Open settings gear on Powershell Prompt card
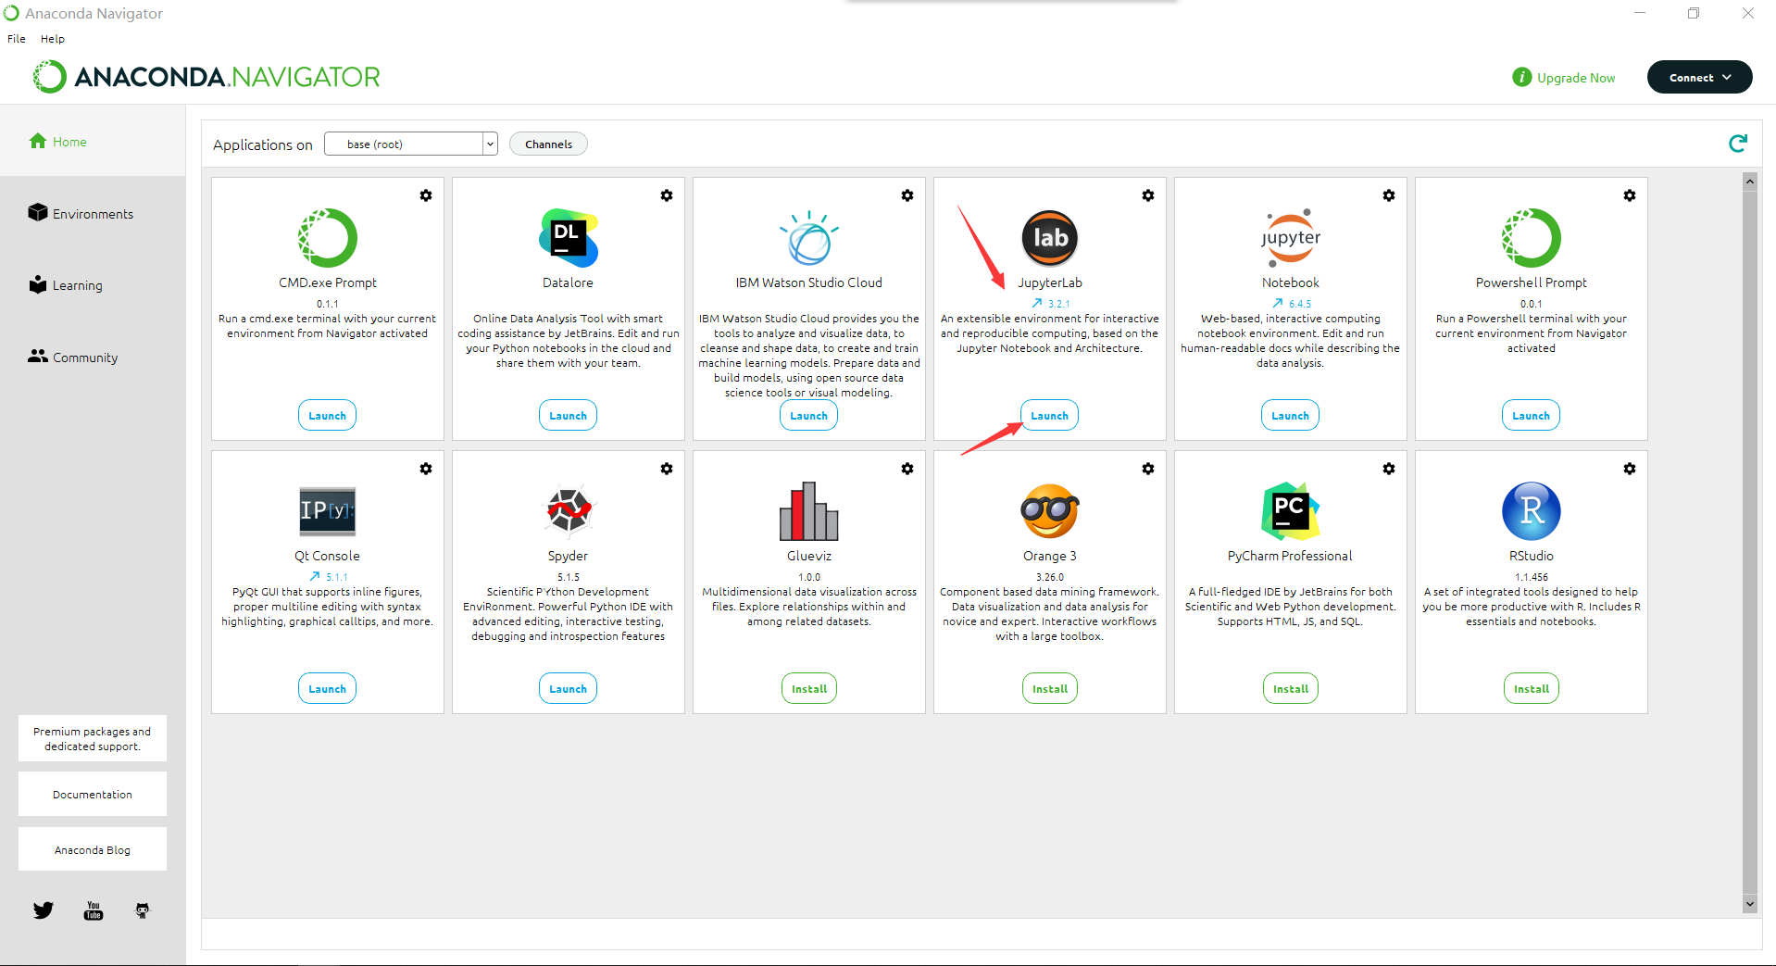 1630,195
